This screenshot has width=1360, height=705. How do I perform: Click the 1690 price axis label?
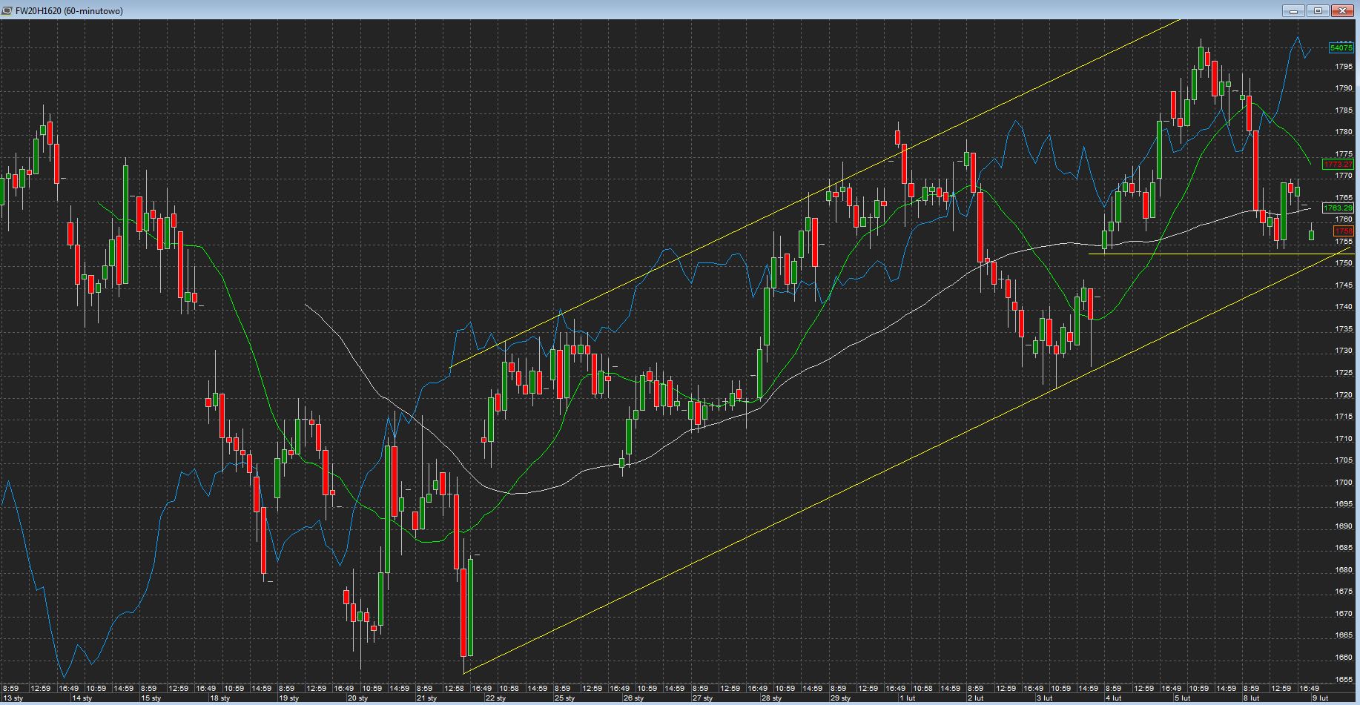pos(1344,526)
